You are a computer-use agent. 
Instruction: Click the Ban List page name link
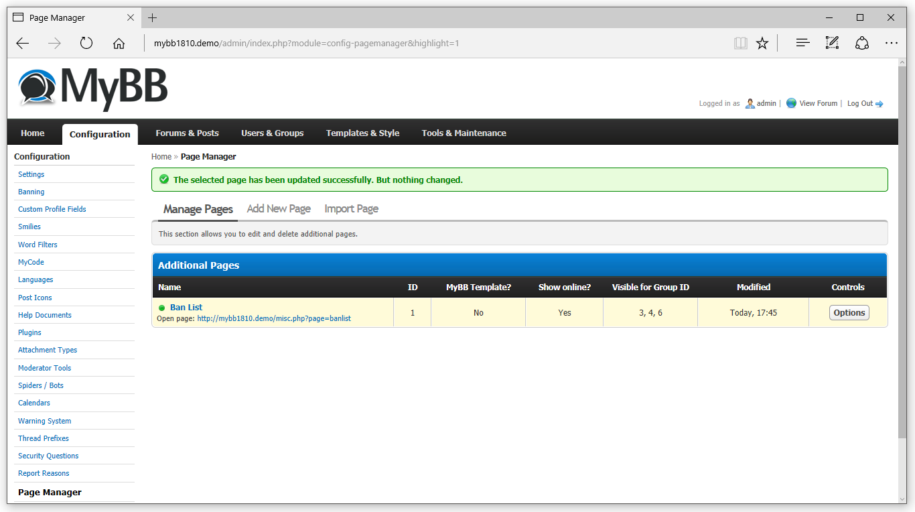(x=186, y=308)
